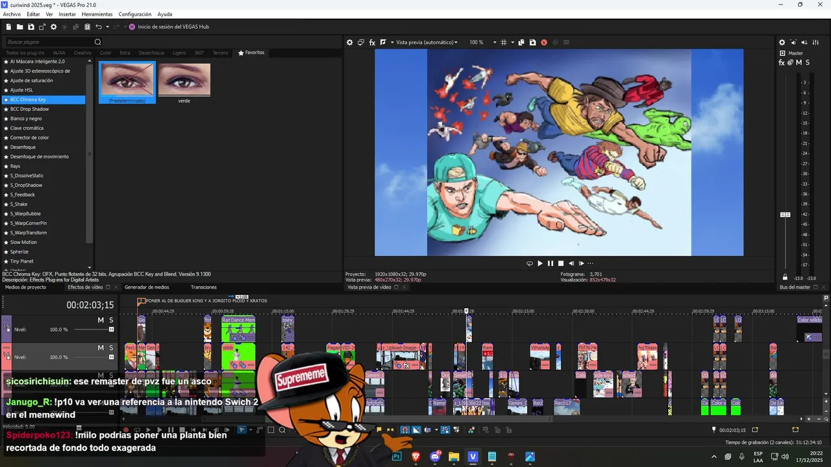Click the Render As export icon
This screenshot has width=831, height=467.
42,27
